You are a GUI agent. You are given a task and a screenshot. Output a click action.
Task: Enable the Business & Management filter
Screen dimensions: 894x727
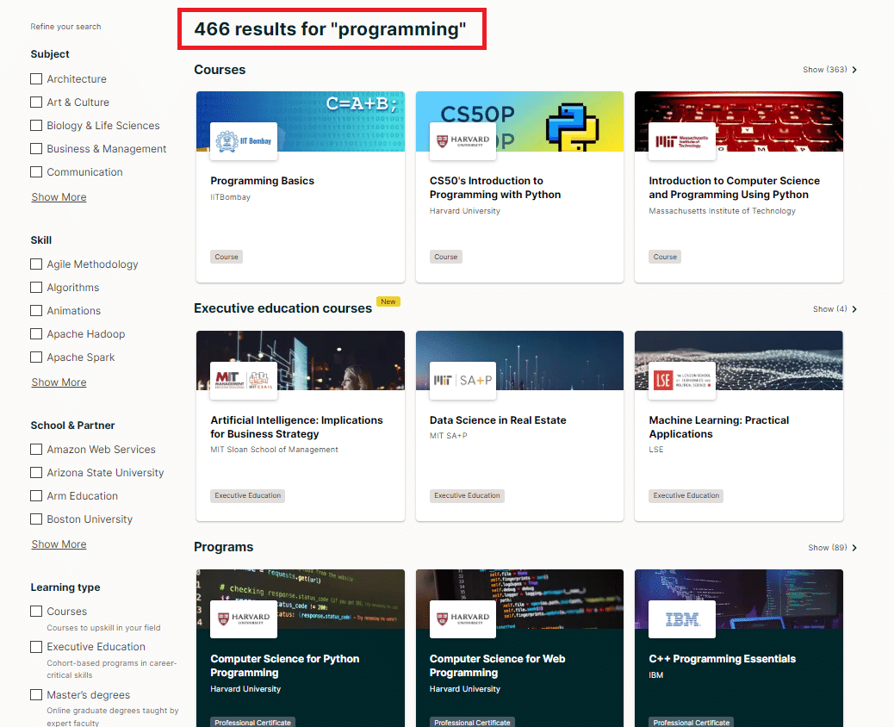[35, 148]
